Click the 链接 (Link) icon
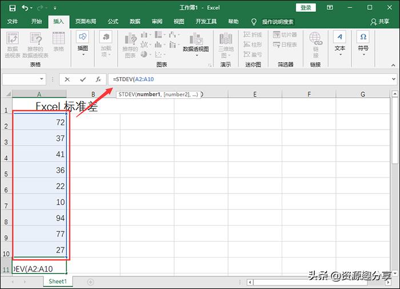This screenshot has height=289, width=400. pyautogui.click(x=315, y=43)
